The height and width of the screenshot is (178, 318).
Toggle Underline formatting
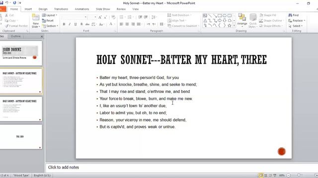coord(76,24)
